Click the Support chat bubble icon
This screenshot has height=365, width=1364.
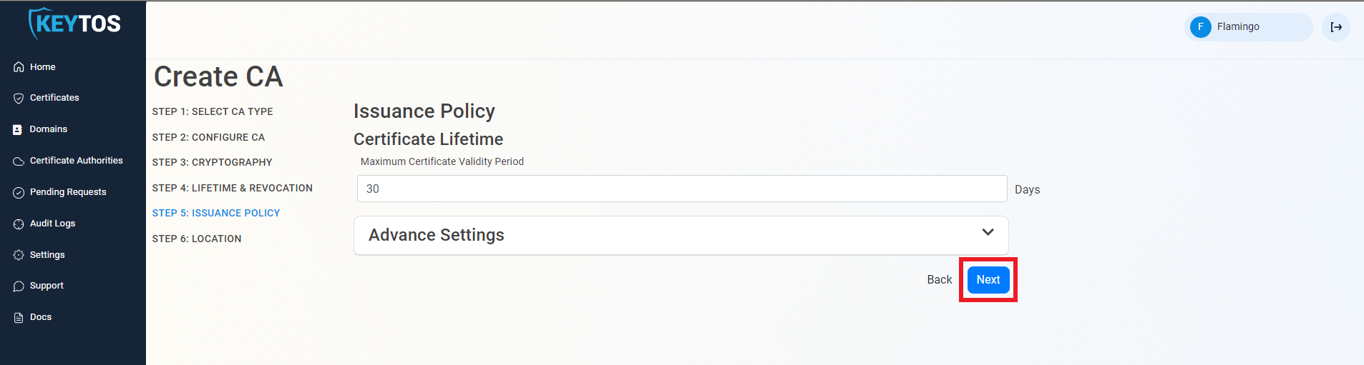coord(19,286)
